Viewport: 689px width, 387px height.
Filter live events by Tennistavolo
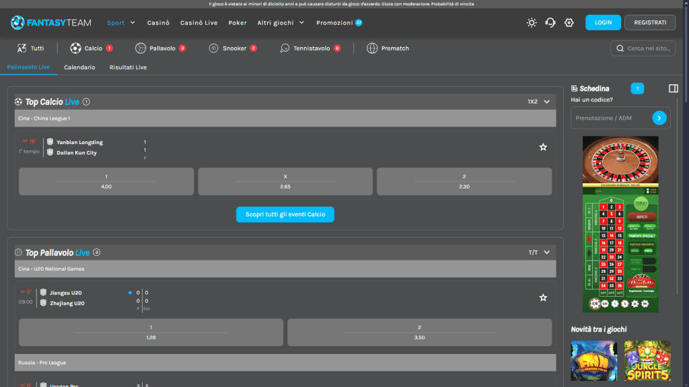pos(310,48)
